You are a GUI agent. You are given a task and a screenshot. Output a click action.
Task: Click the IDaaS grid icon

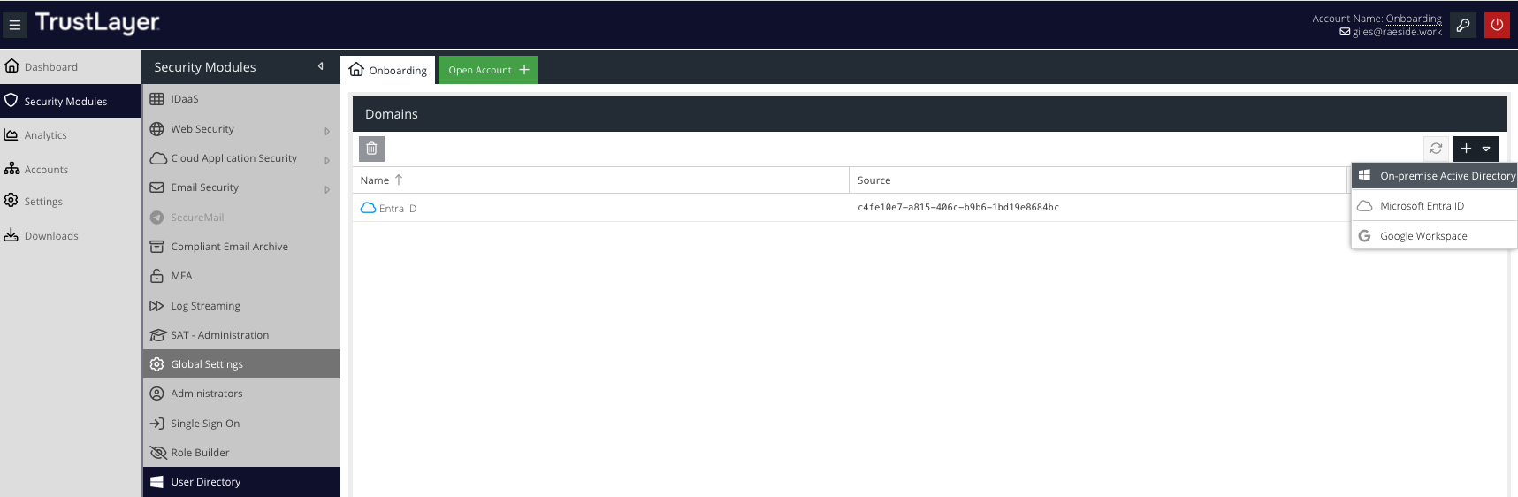tap(156, 99)
